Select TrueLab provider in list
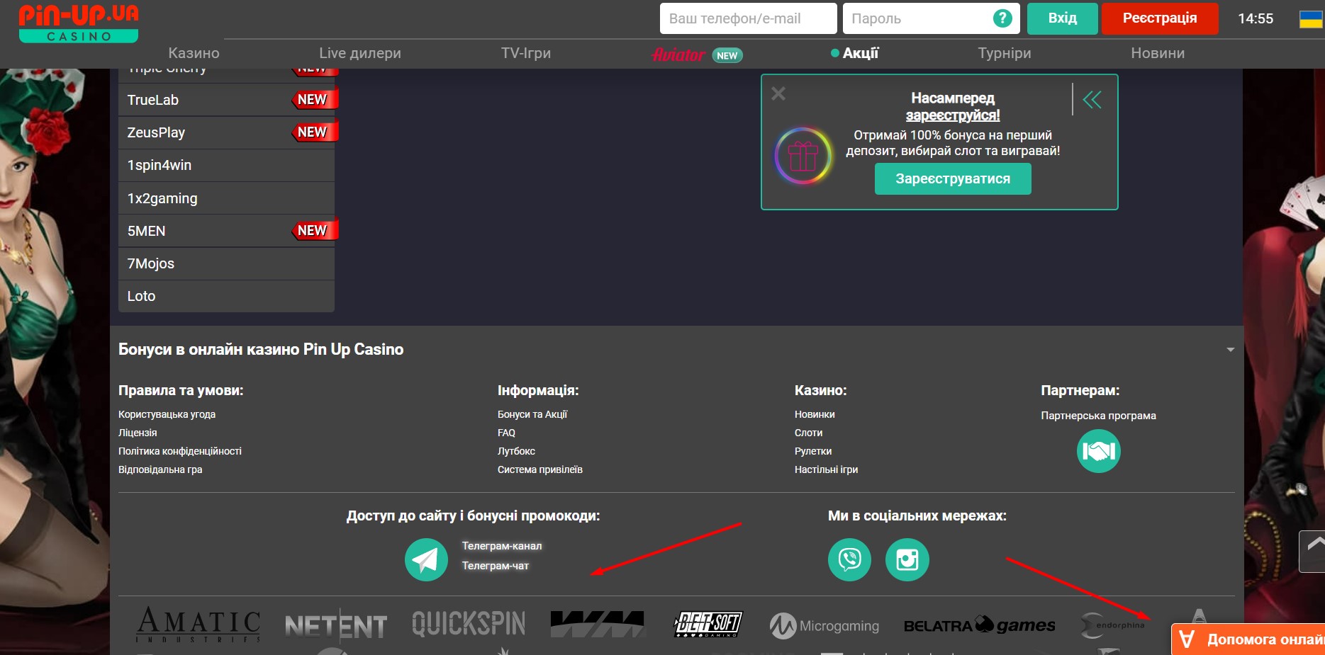Screen dimensions: 1325x655 [x=226, y=100]
